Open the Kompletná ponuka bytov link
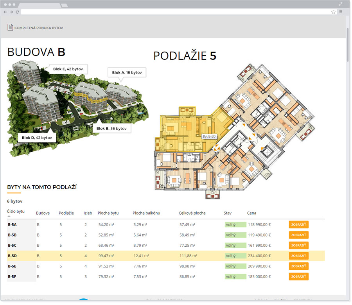The height and width of the screenshot is (305, 352). [38, 28]
